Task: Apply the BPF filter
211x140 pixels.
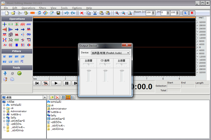Action: pos(11,56)
